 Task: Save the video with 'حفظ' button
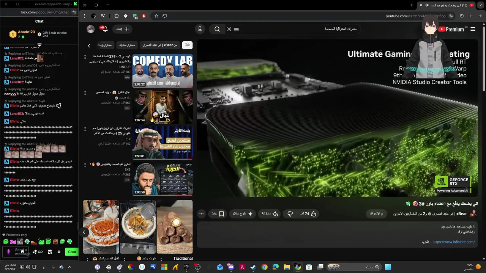pos(218,214)
